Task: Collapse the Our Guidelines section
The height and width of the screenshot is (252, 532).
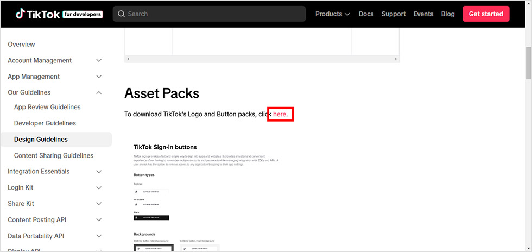Action: pos(99,92)
